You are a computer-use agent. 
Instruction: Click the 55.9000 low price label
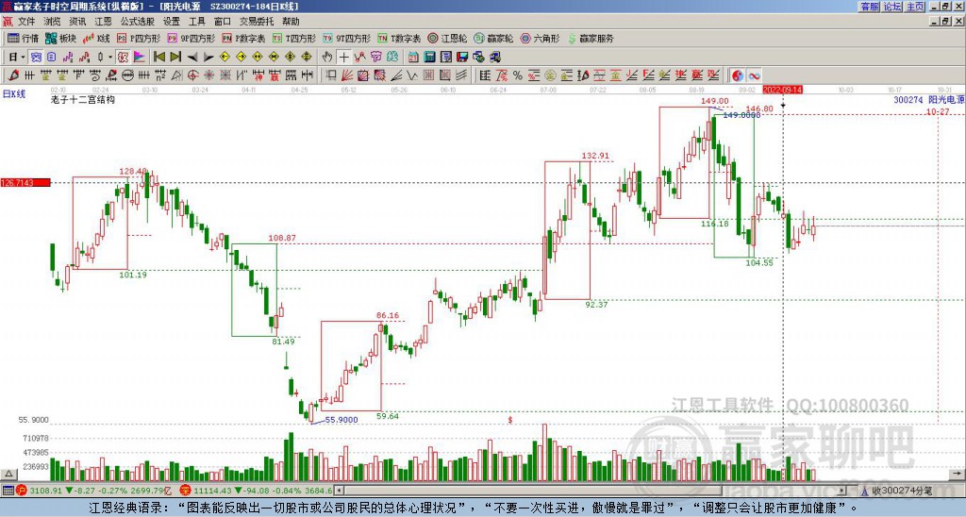coord(341,420)
